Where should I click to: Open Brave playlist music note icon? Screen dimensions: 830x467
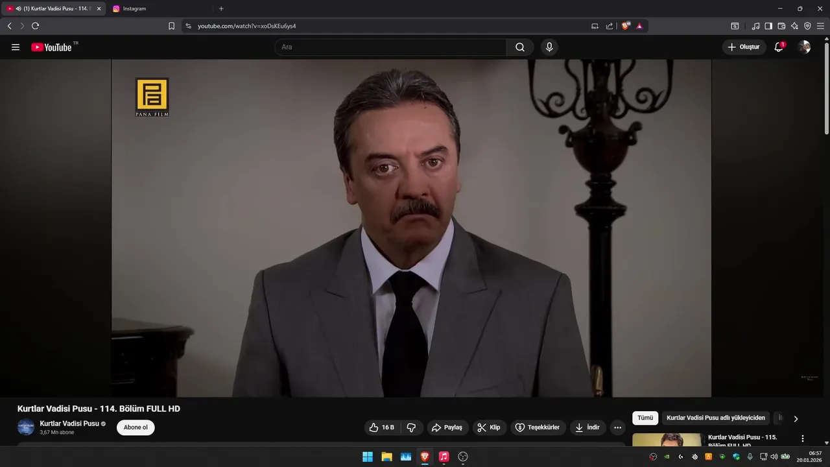755,26
